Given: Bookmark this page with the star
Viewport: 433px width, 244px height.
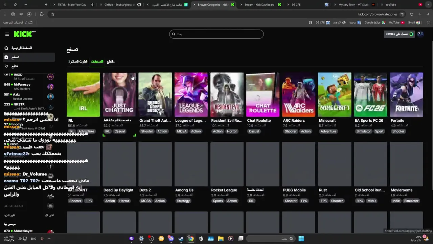Looking at the screenshot, I should (53, 14).
